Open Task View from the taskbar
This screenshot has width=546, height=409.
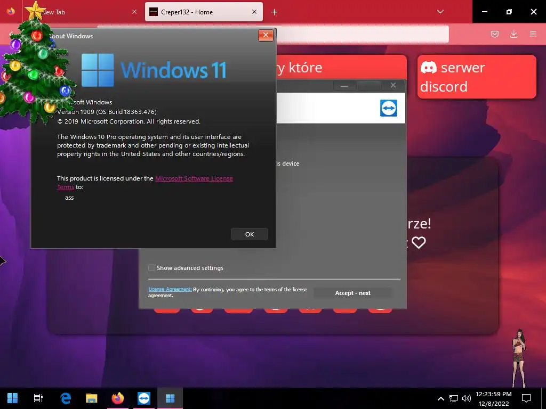(38, 398)
